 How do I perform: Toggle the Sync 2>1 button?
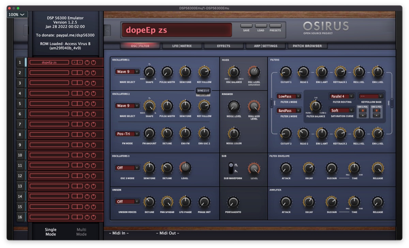coord(203,90)
